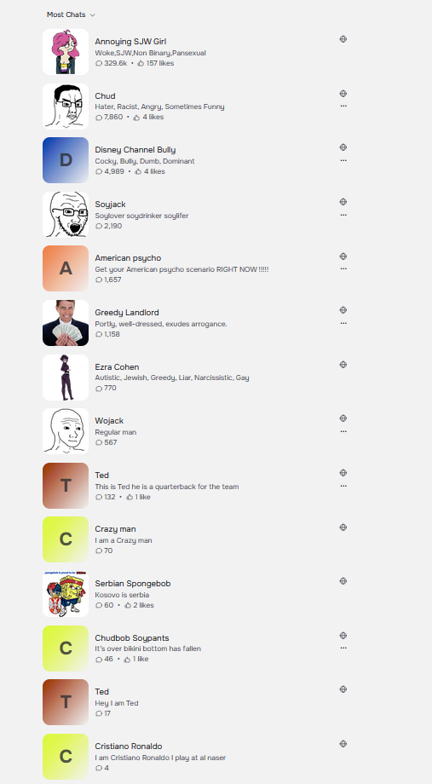Click the Wojack character name link
The width and height of the screenshot is (432, 784).
point(110,421)
